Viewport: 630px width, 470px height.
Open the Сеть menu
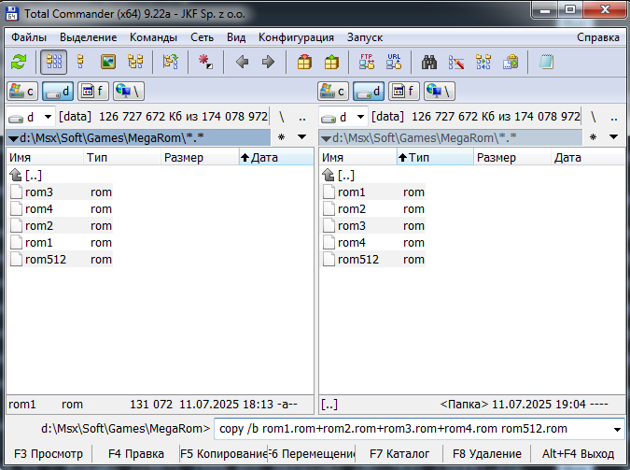tap(202, 37)
